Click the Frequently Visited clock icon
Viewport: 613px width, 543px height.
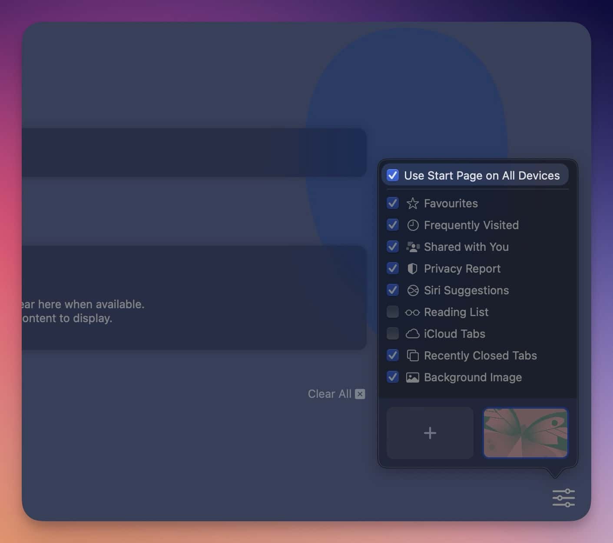tap(412, 225)
